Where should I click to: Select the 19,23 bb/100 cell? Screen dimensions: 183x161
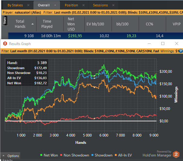coord(131,36)
